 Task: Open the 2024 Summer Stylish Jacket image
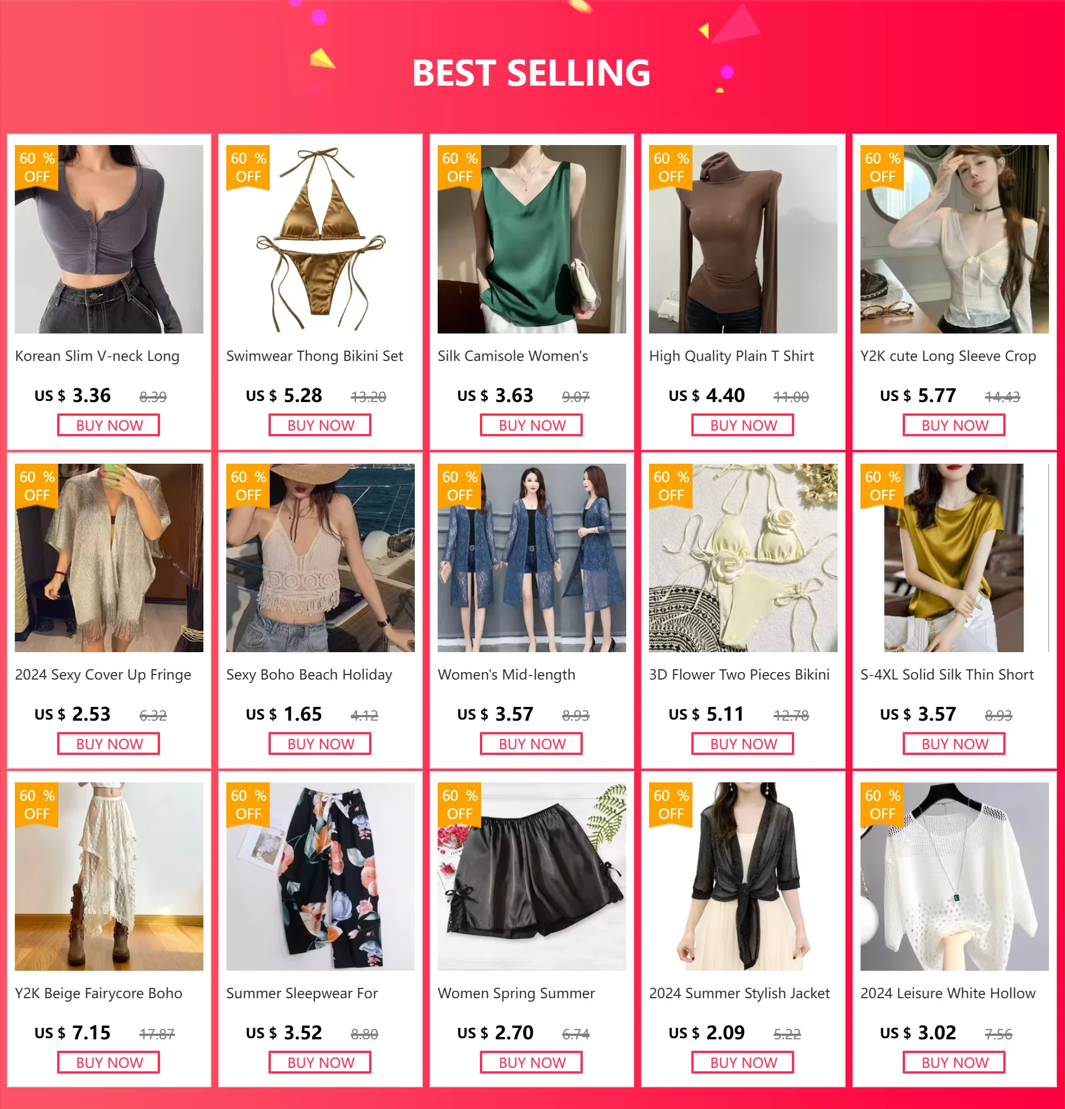743,877
